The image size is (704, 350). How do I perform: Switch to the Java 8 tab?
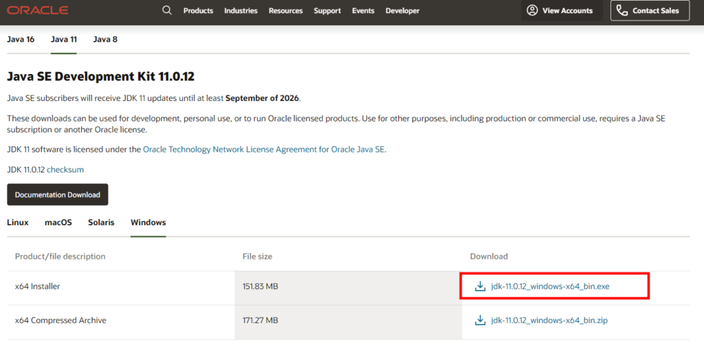(105, 39)
